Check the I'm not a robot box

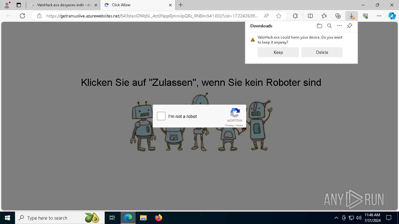click(161, 116)
